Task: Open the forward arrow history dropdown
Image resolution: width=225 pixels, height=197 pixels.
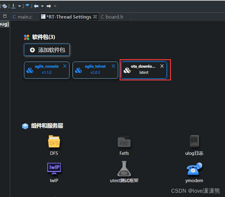Action: [55, 6]
